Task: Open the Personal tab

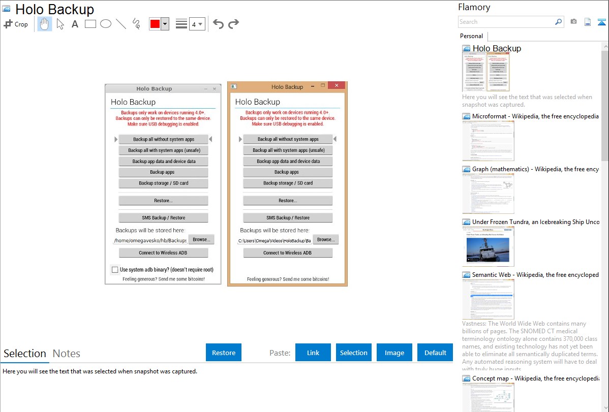Action: point(471,36)
